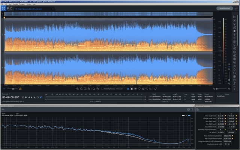
Task: Enable the Instant process checkbox
Action: [102, 89]
